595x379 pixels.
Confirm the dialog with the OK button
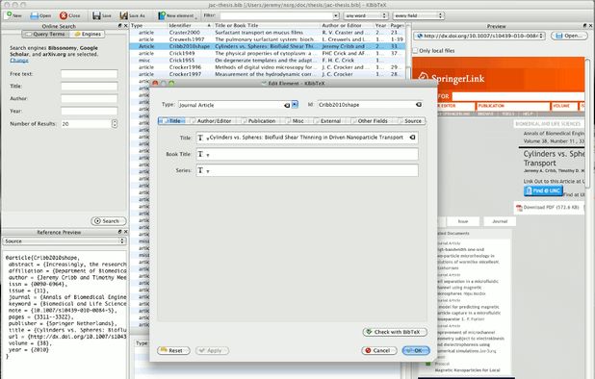coord(416,350)
